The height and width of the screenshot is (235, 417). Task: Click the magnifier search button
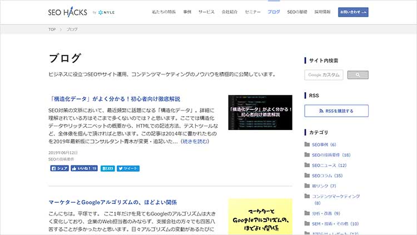(358, 74)
